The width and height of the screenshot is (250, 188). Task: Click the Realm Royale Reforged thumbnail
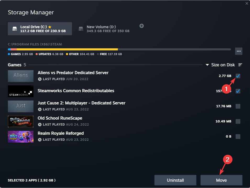[21, 137]
